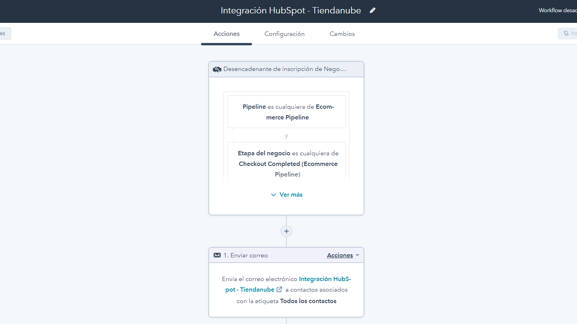The width and height of the screenshot is (577, 324).
Task: Select the Acciones tab in top navigation
Action: (226, 34)
